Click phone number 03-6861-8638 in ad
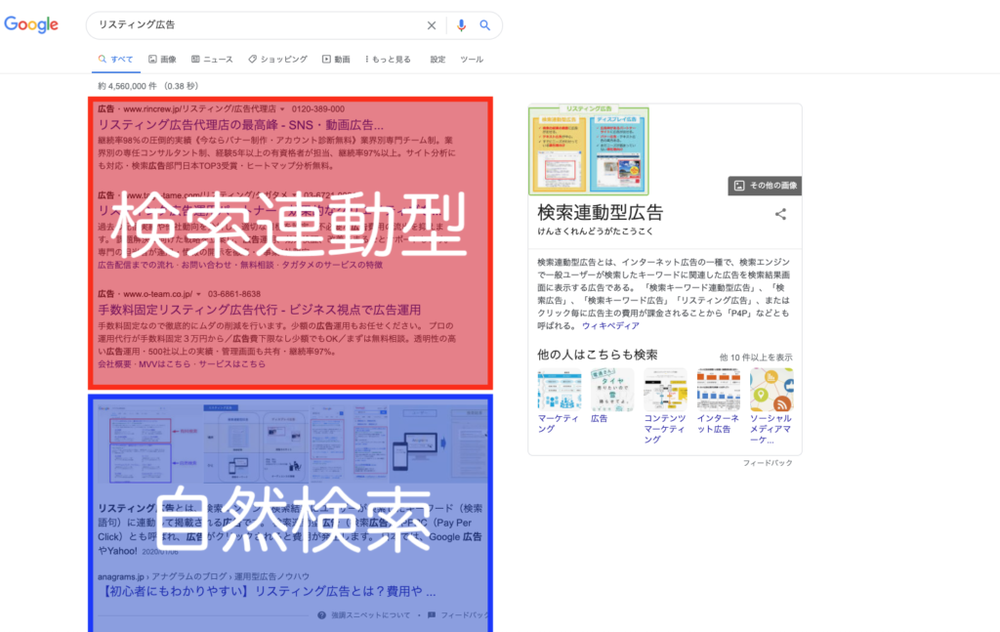The width and height of the screenshot is (1000, 632). 234,295
